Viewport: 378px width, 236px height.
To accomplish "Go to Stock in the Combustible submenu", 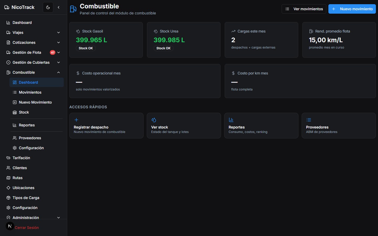I will (36, 112).
